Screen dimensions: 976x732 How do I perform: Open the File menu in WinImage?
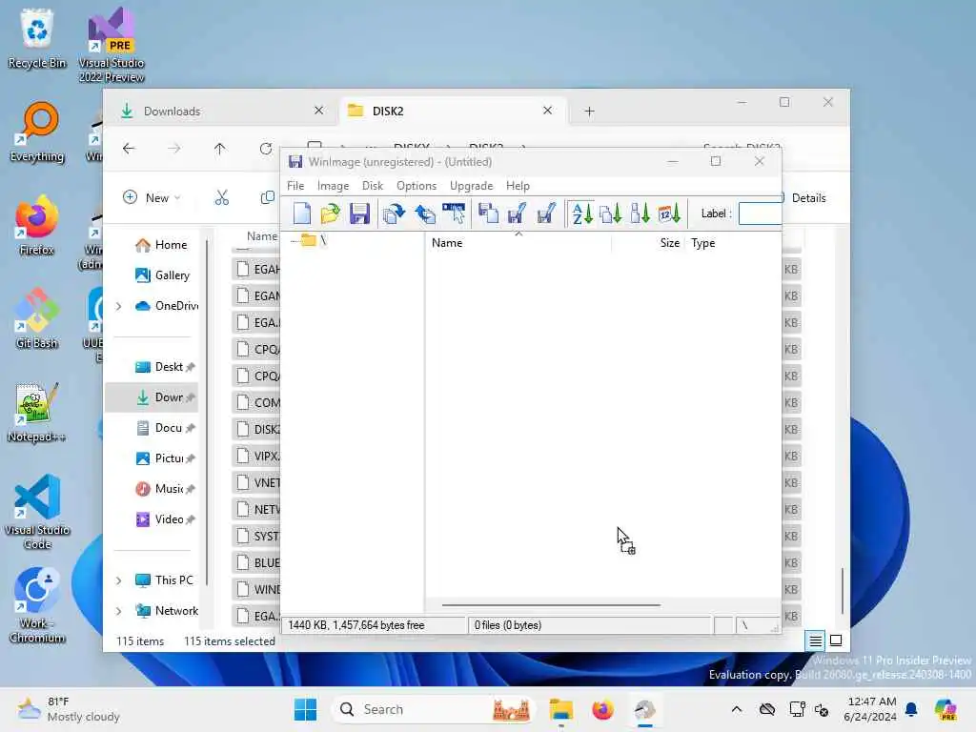(x=295, y=186)
